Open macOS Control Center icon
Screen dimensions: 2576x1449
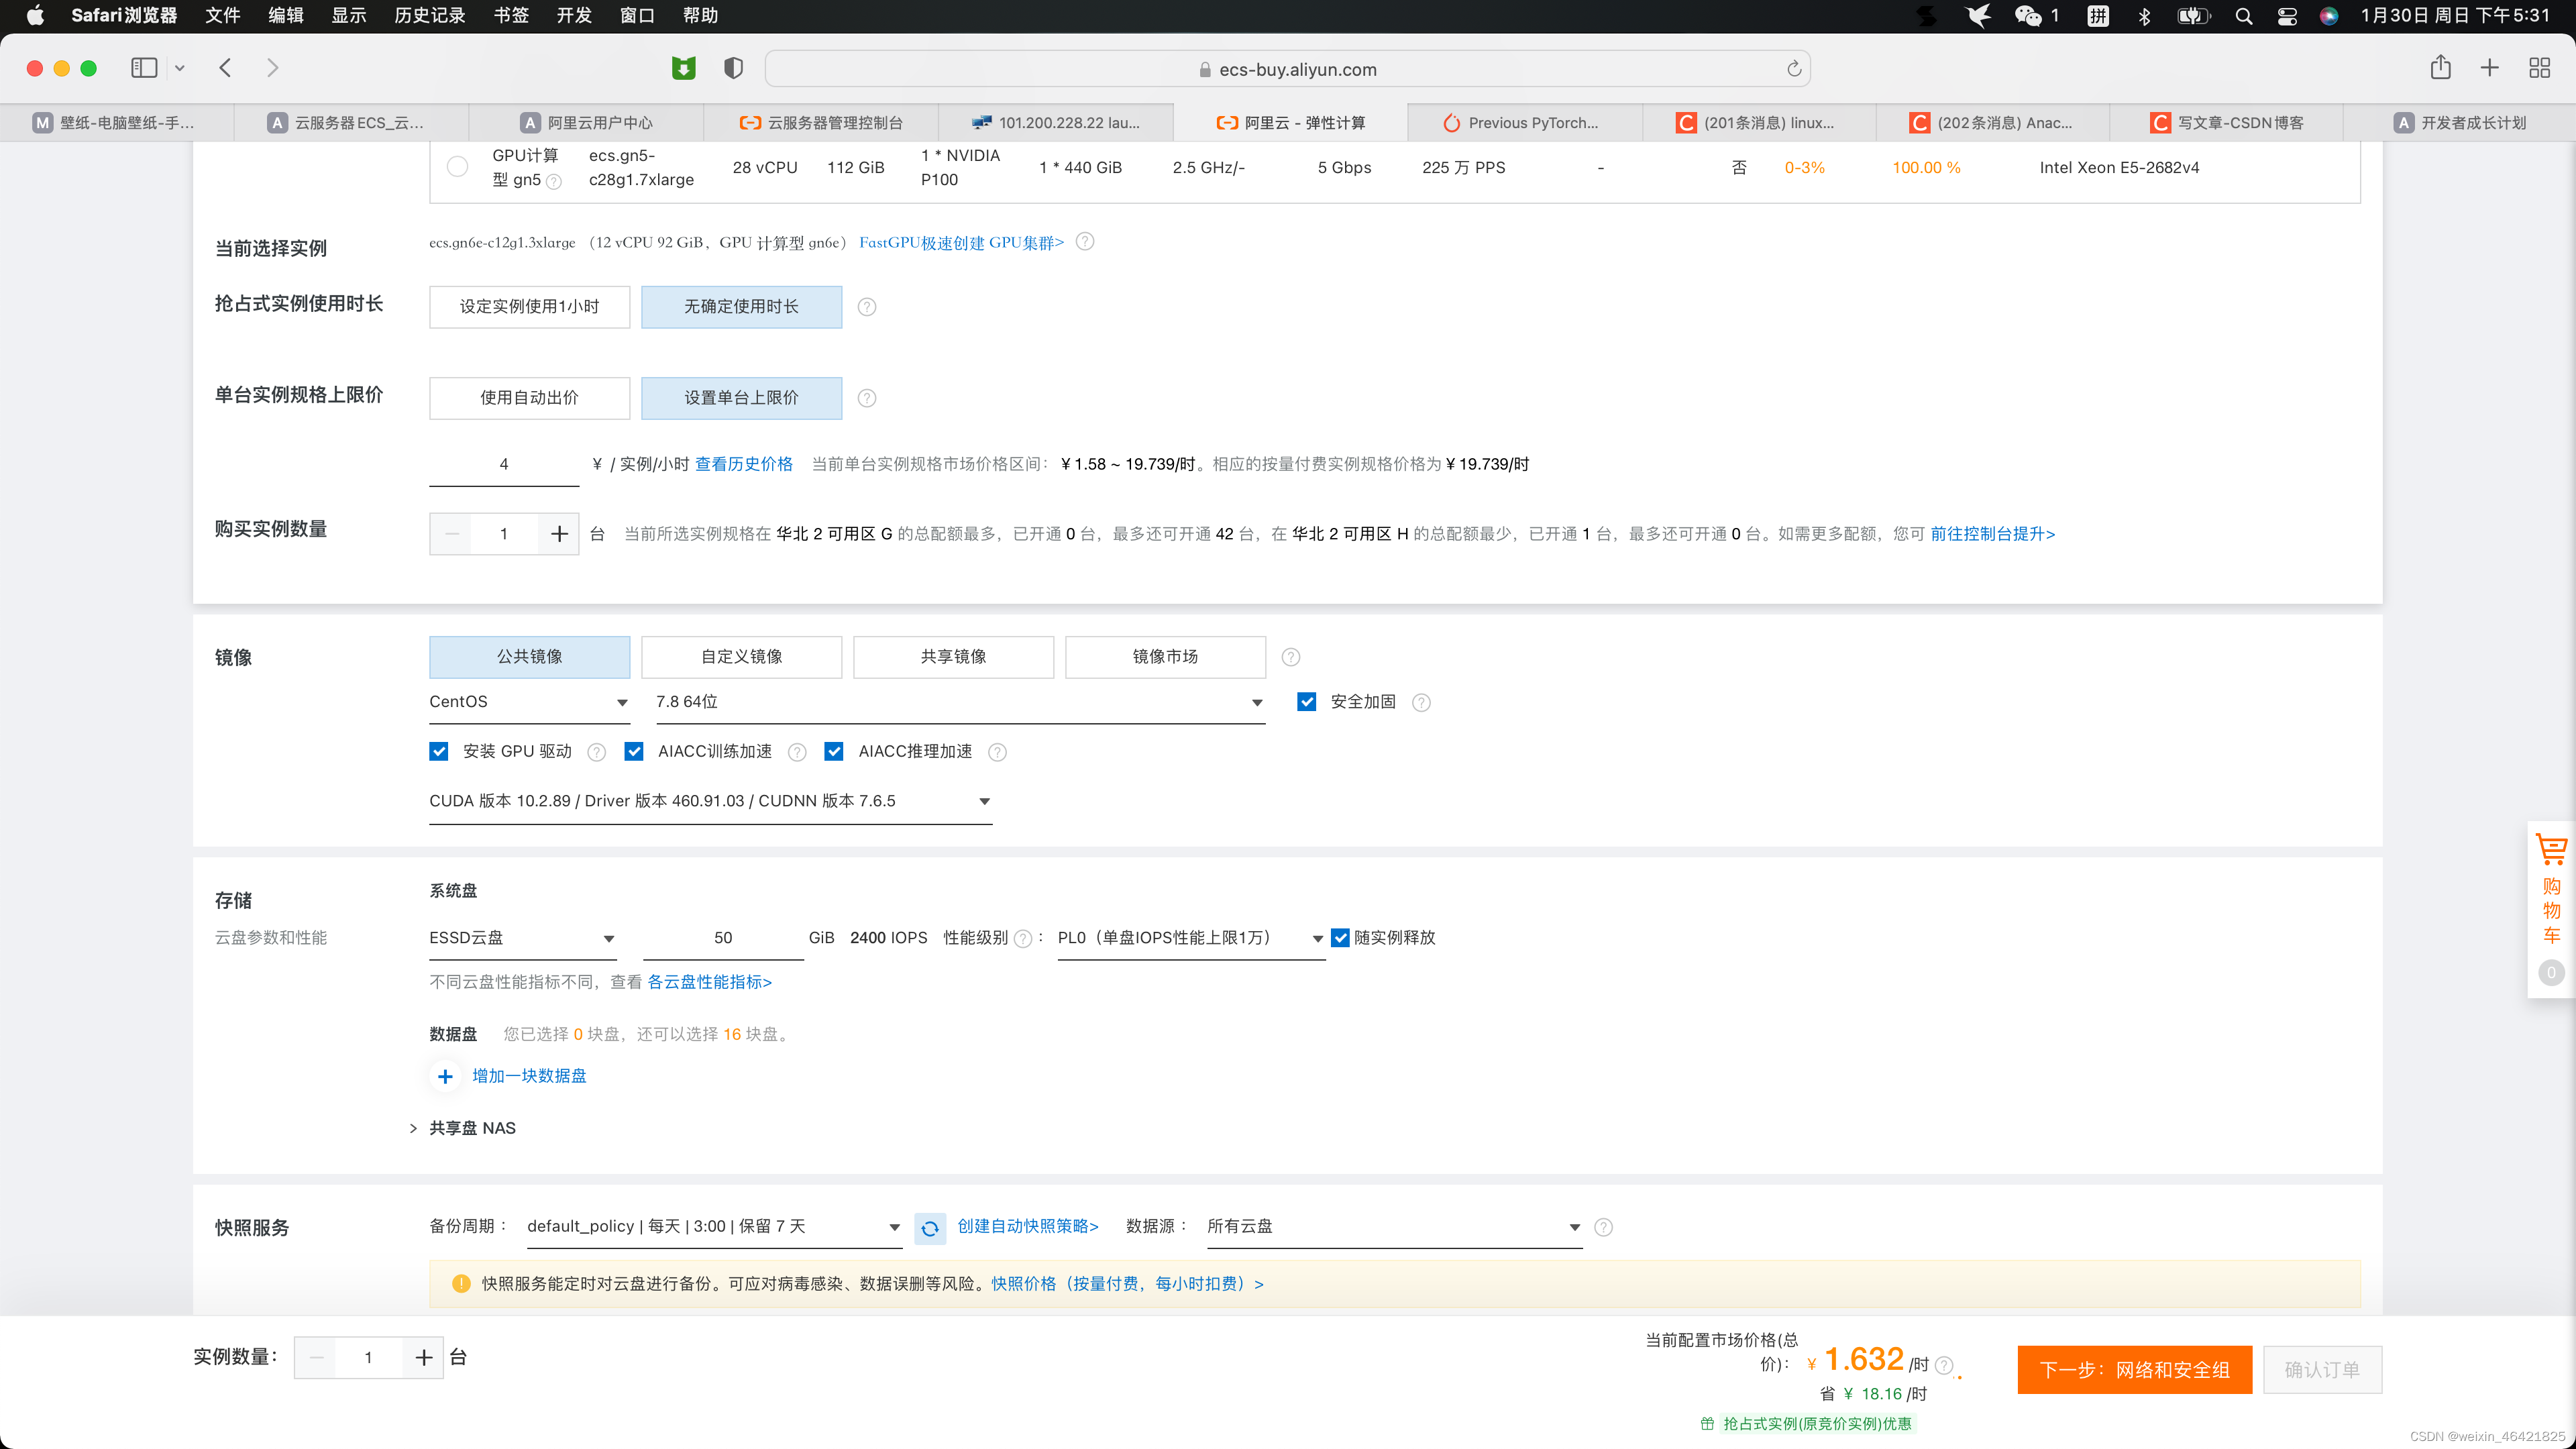2287,16
